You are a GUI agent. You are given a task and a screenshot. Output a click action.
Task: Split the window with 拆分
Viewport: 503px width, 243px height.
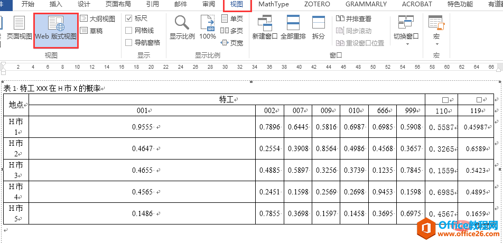[x=319, y=28]
